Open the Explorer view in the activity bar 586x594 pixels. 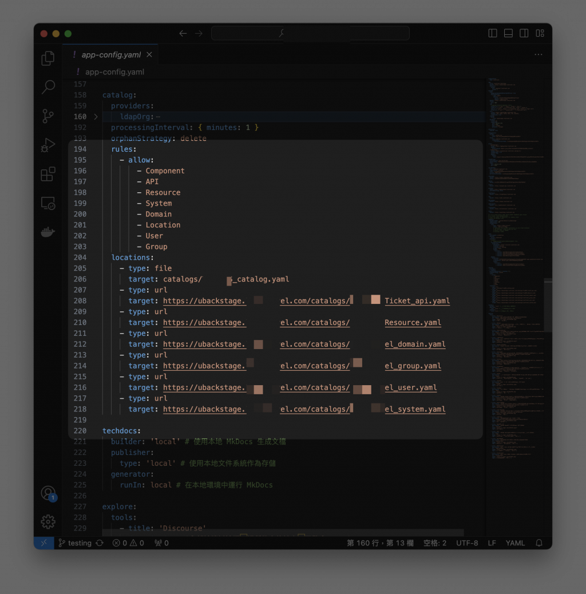click(x=47, y=58)
